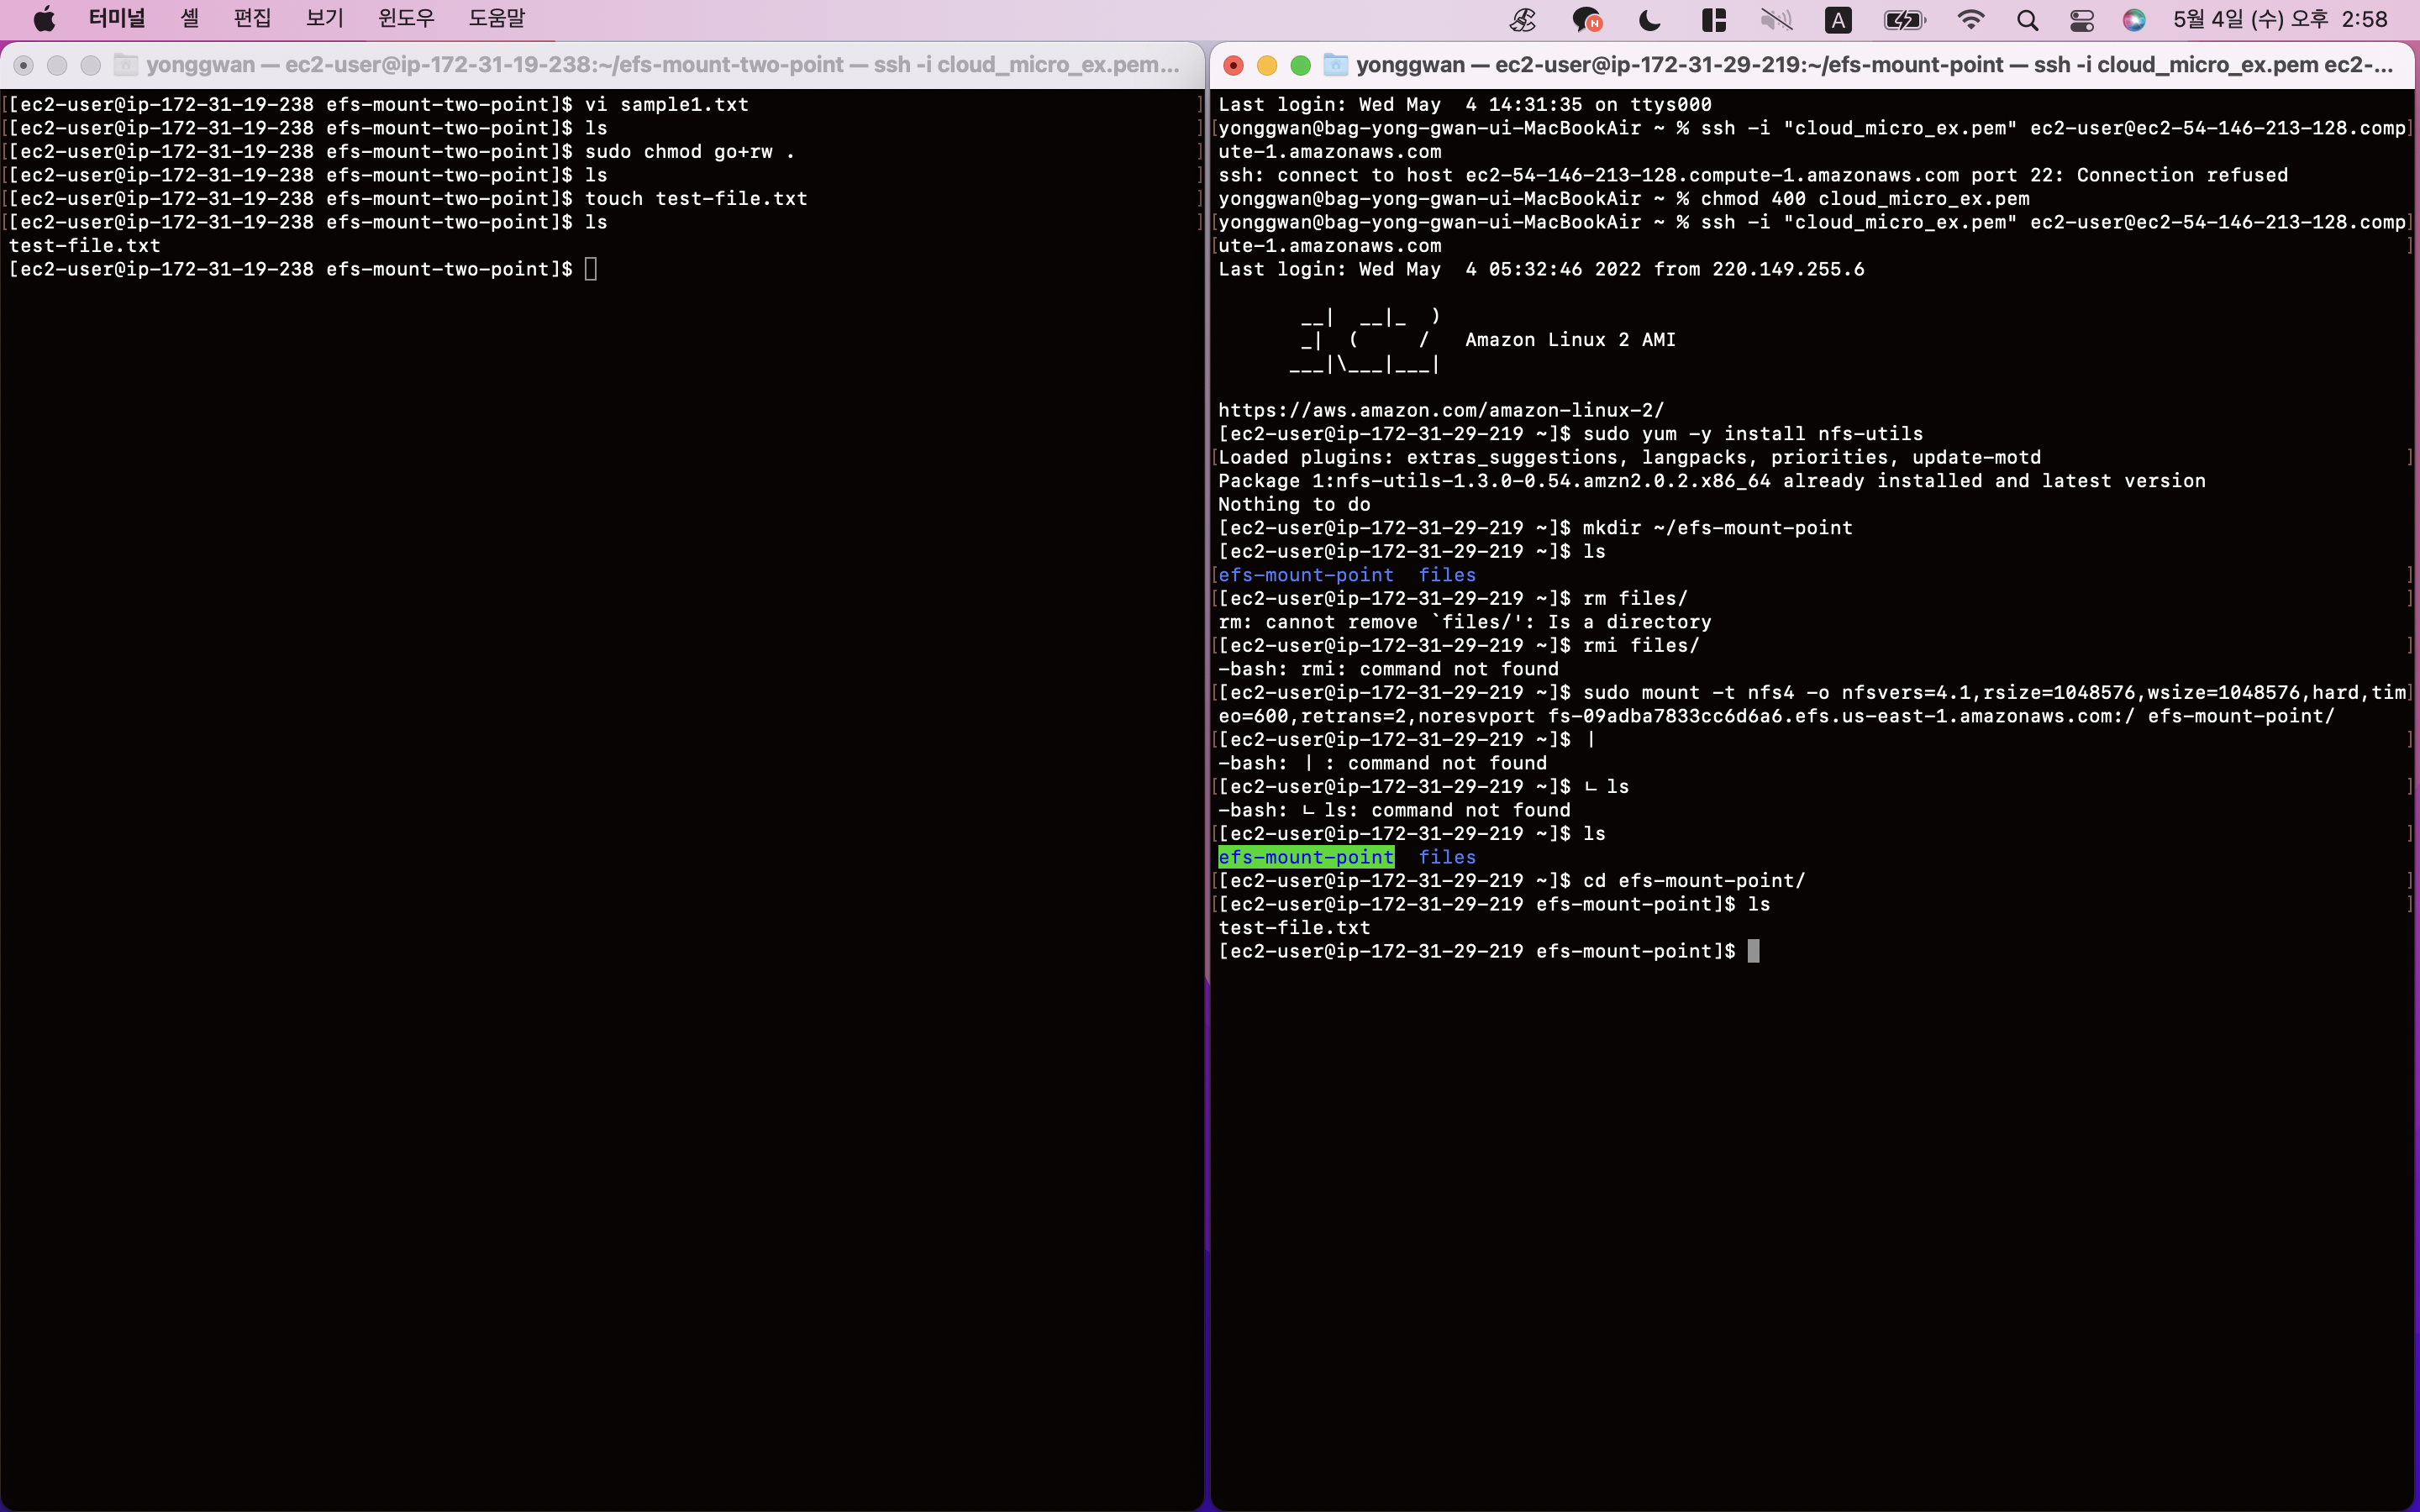Open Control Center icon
This screenshot has height=1512, width=2420.
click(2082, 19)
